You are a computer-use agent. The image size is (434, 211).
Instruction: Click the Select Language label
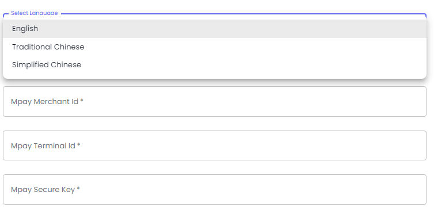[x=35, y=13]
